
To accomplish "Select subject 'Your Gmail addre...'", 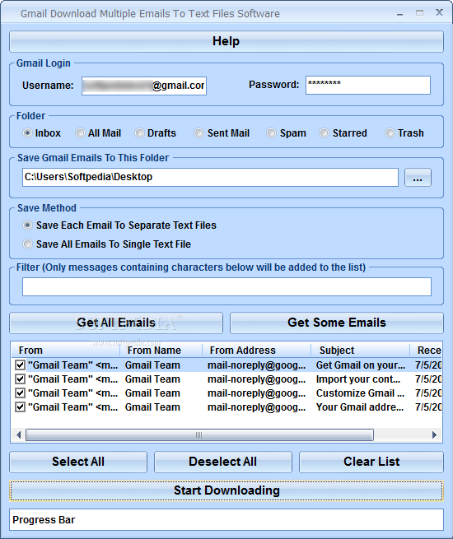I will (360, 407).
